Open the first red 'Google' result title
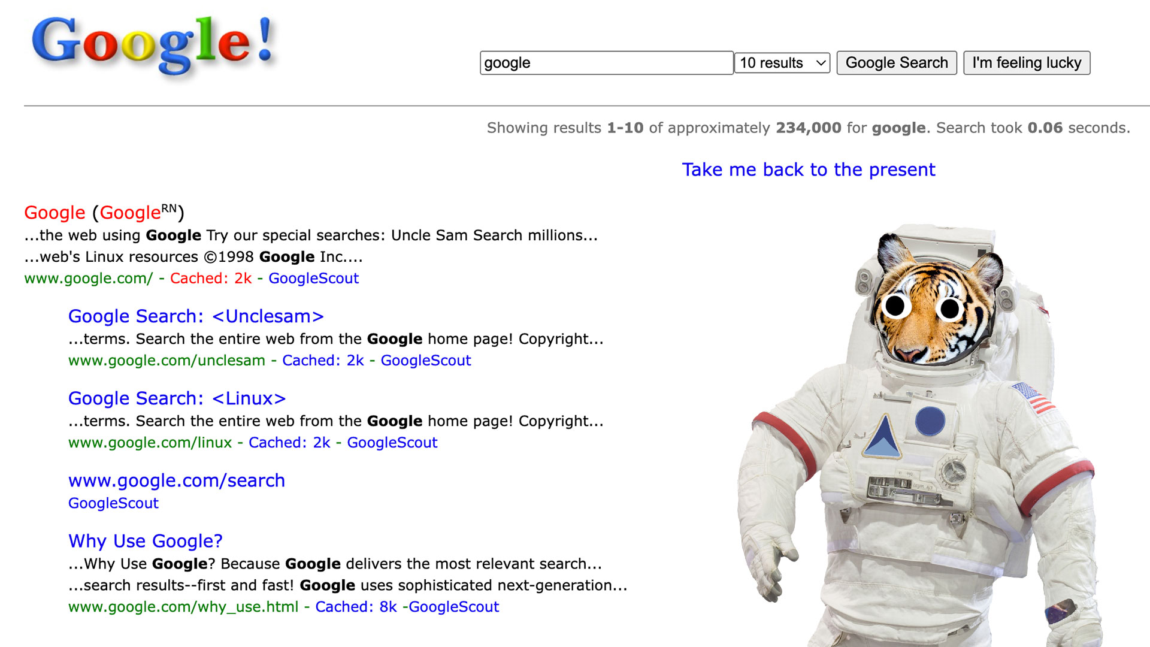The height and width of the screenshot is (647, 1150). [x=55, y=213]
